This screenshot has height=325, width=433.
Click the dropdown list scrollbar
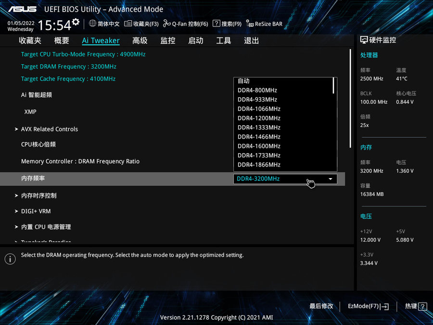tap(333, 86)
